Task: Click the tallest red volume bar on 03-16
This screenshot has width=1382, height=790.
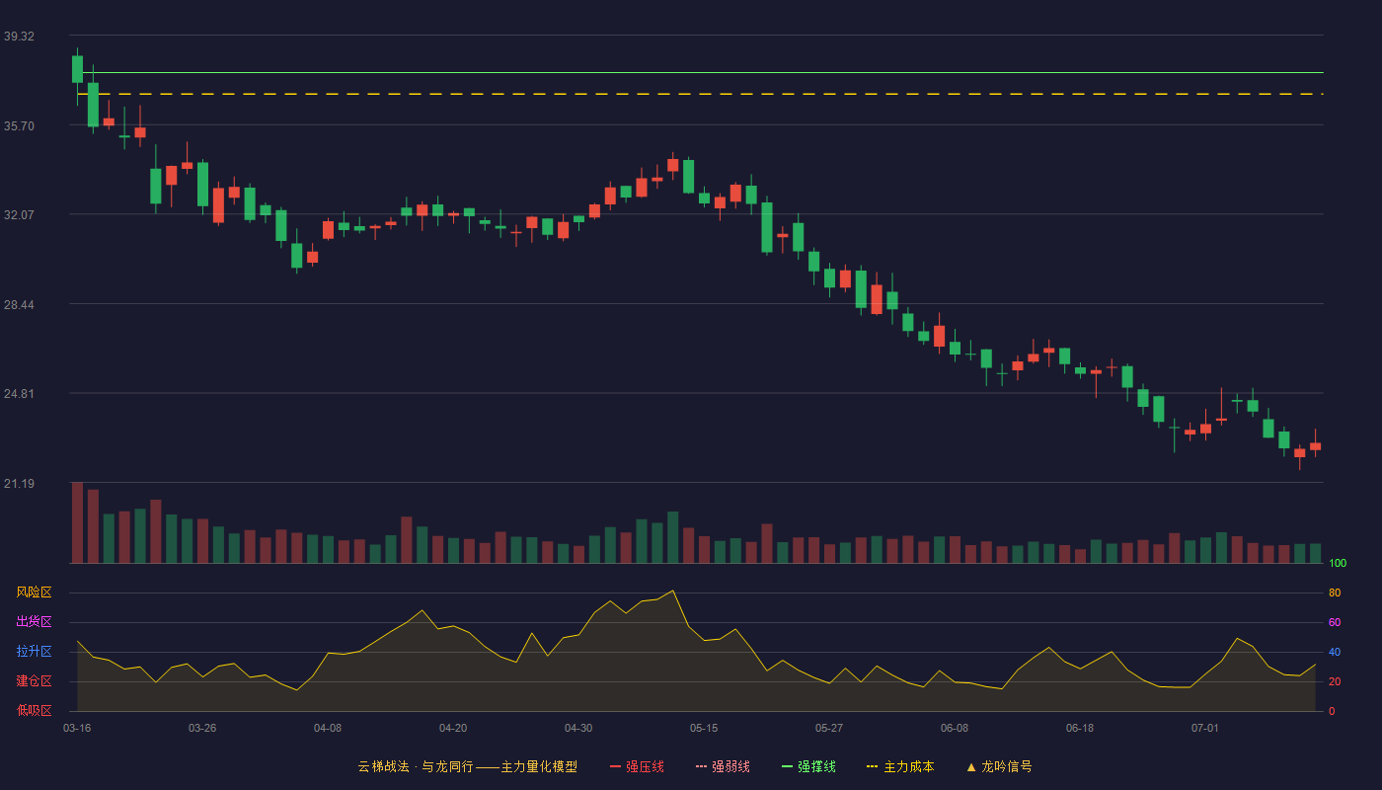Action: (x=77, y=522)
